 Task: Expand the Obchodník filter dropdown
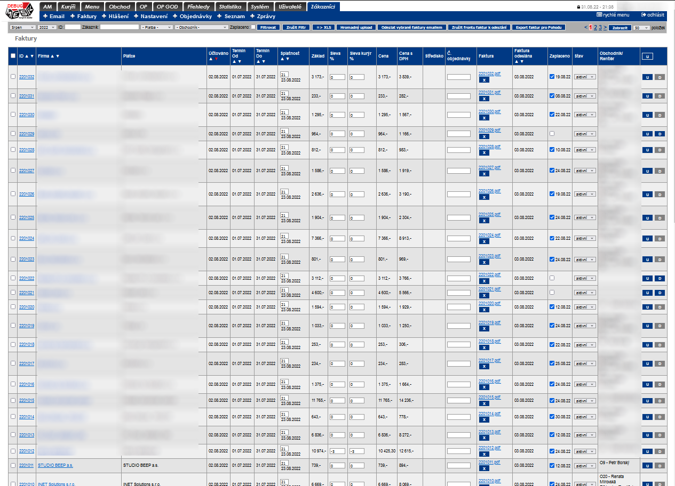(201, 27)
